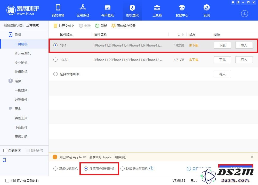Click the list menu icon in title bar
Viewport: 258px width, 185px height.
point(238,2)
